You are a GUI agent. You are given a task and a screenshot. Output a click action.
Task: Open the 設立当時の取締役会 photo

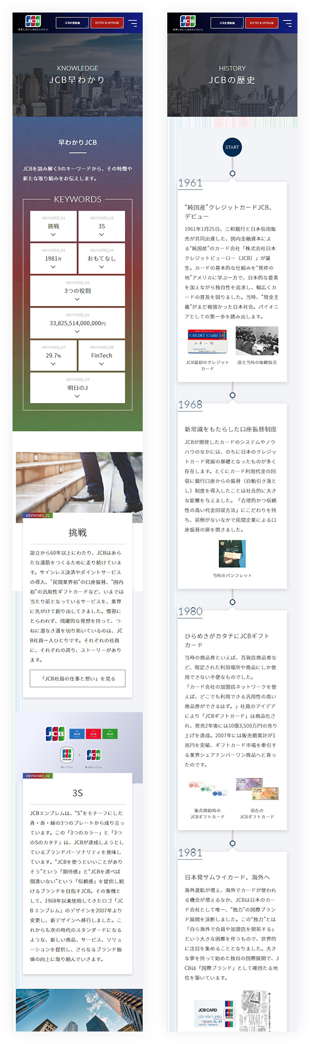pos(257,341)
